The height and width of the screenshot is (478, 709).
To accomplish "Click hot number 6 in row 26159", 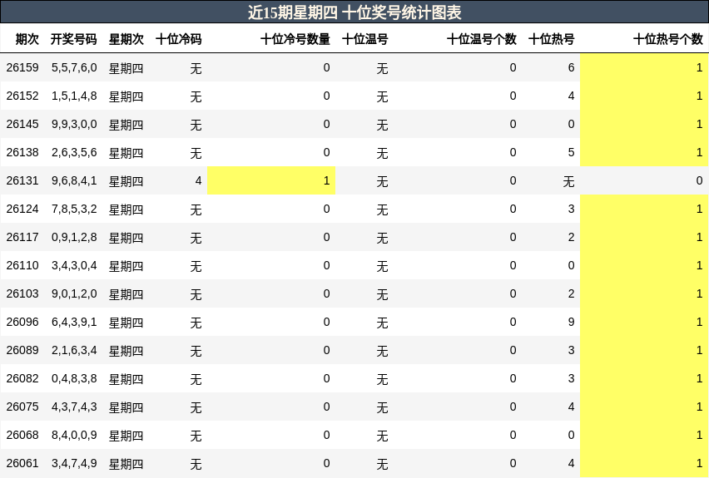I will click(571, 68).
